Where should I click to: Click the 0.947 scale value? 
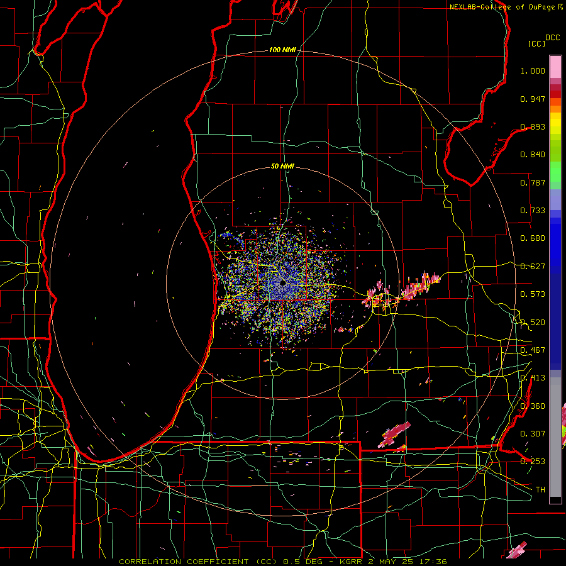tap(533, 99)
